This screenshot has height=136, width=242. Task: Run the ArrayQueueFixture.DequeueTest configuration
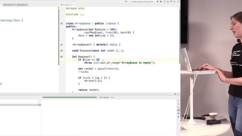(158, 2)
